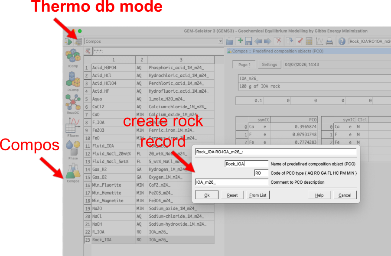Click Help in the PCO dialog
The height and width of the screenshot is (256, 391).
(x=319, y=195)
